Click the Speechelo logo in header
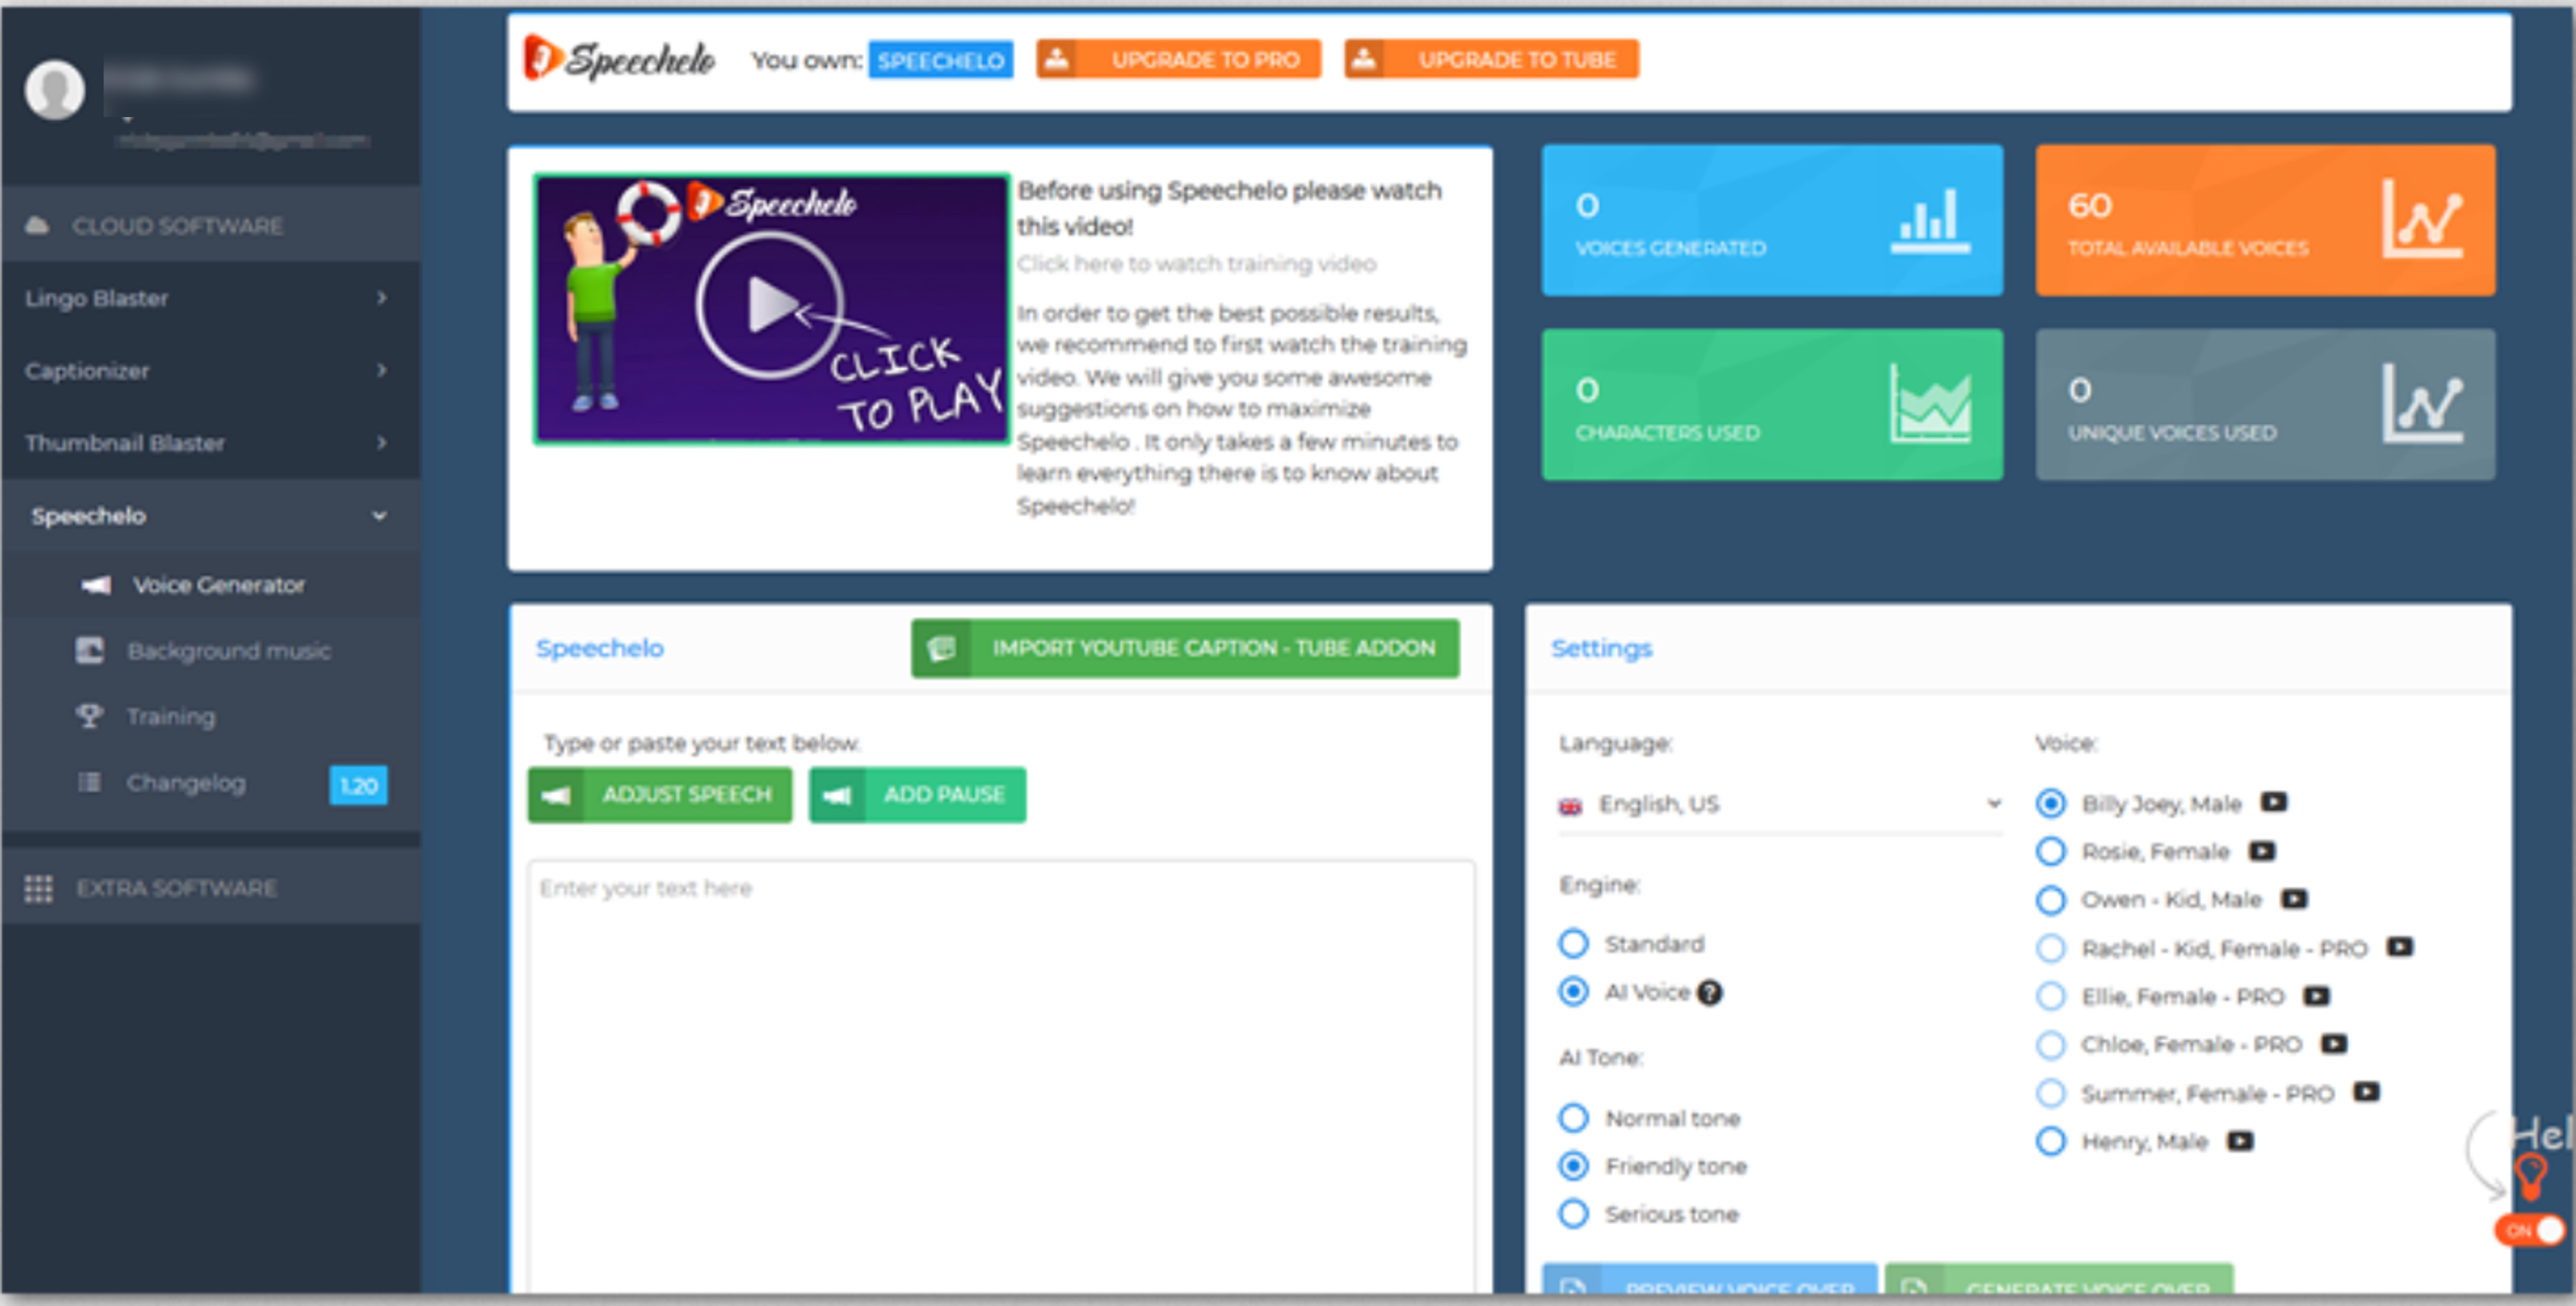Image resolution: width=2576 pixels, height=1306 pixels. click(x=619, y=59)
